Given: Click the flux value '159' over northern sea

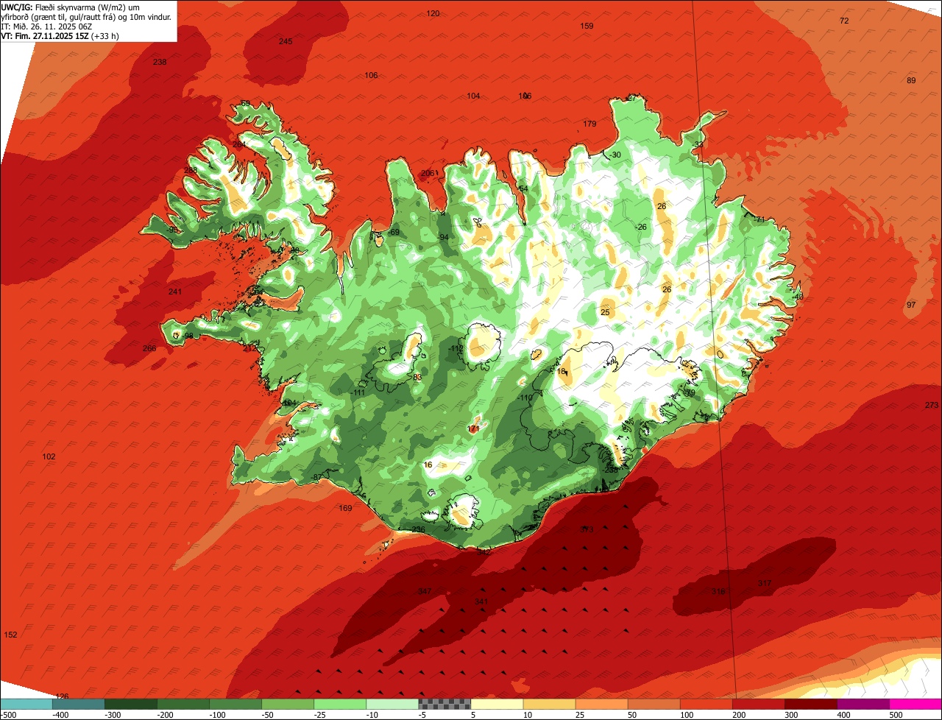Looking at the screenshot, I should coord(587,27).
